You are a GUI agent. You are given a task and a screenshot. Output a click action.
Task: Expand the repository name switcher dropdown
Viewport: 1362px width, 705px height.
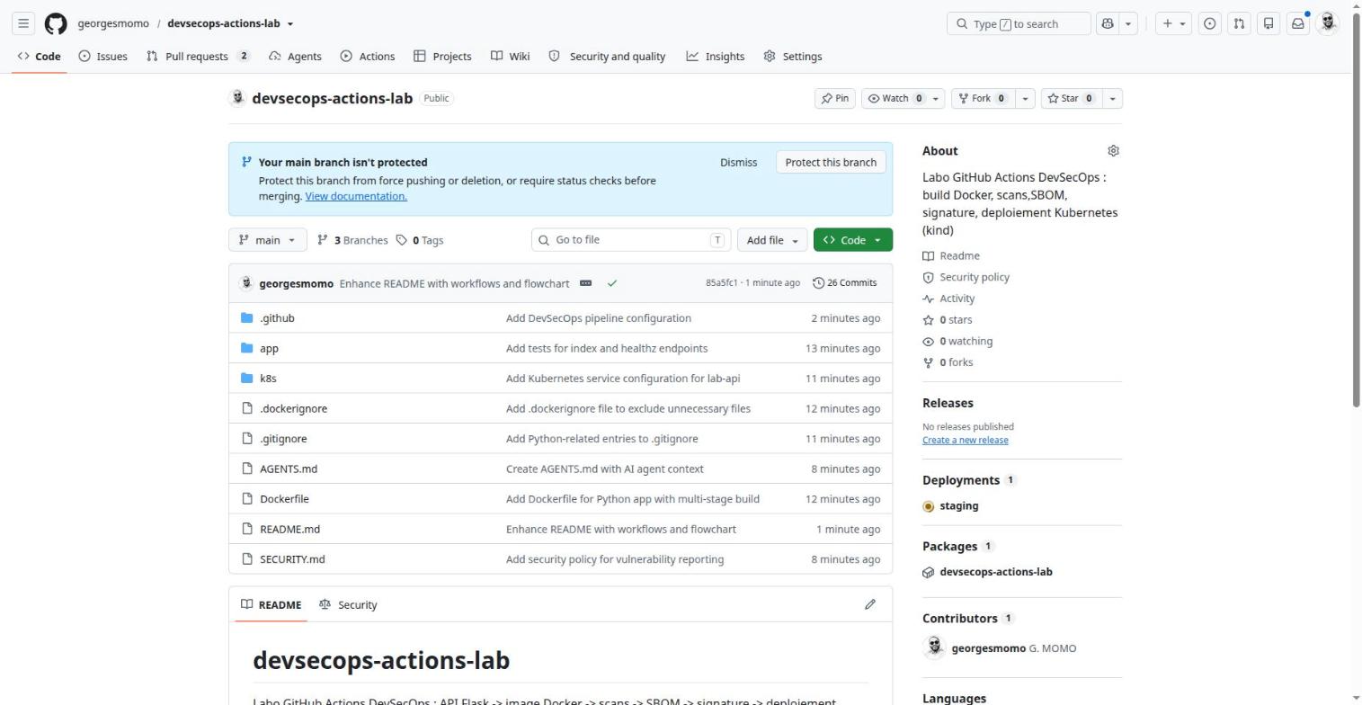[x=290, y=24]
